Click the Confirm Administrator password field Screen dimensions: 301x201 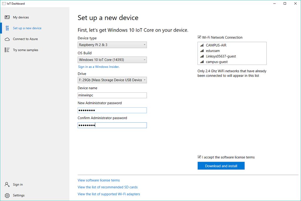(112, 125)
